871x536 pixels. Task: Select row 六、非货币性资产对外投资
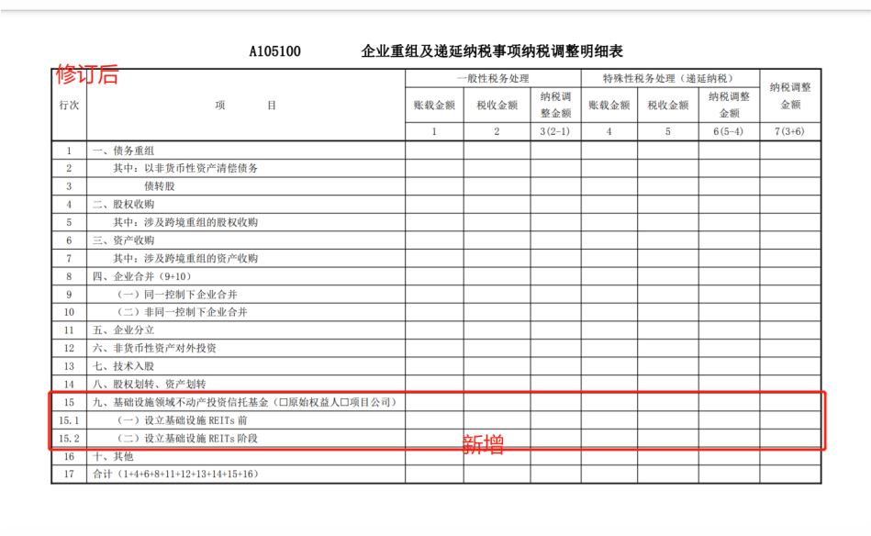(436, 348)
